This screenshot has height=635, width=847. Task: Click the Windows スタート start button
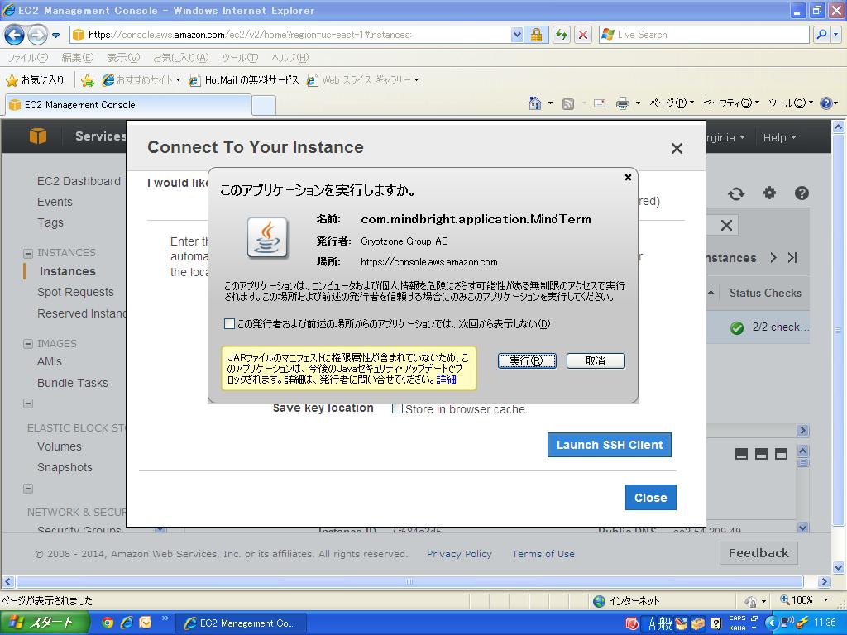pos(45,623)
